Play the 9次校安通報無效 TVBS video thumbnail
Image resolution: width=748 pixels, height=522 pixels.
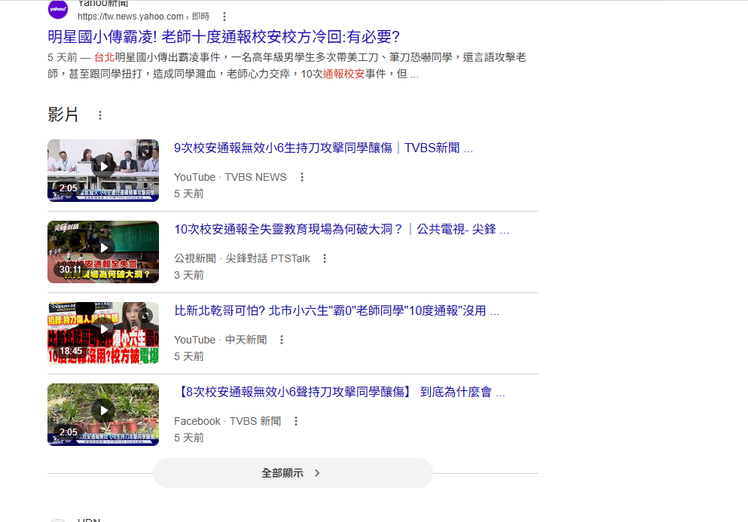click(103, 170)
